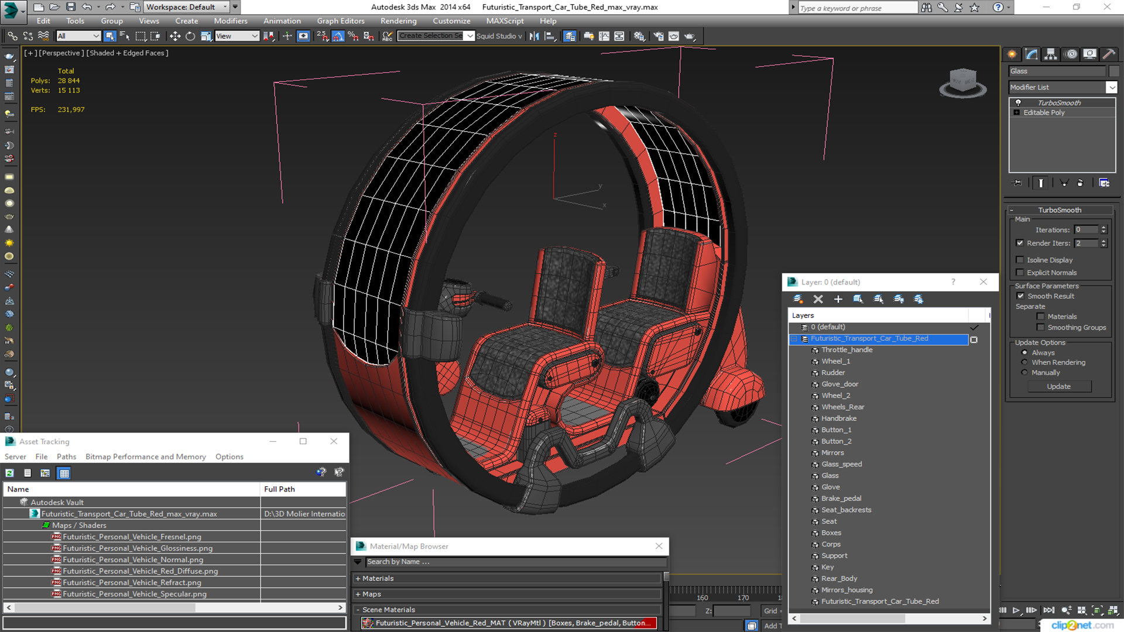1124x632 pixels.
Task: Open the Graph Editors menu
Action: 341,20
